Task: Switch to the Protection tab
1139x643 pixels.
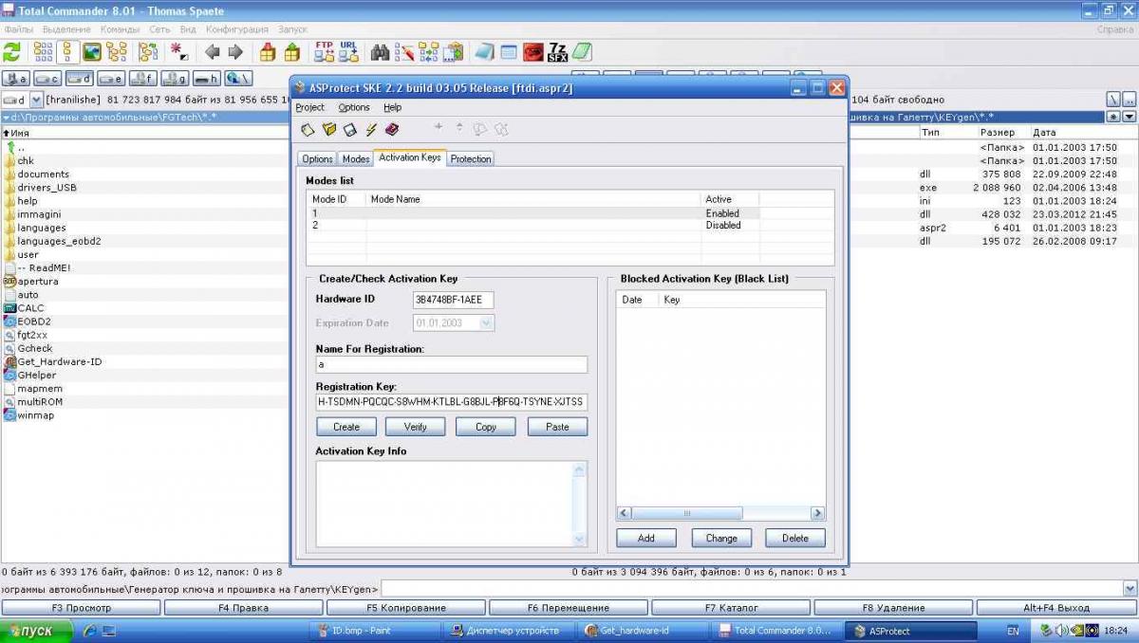Action: pyautogui.click(x=471, y=158)
